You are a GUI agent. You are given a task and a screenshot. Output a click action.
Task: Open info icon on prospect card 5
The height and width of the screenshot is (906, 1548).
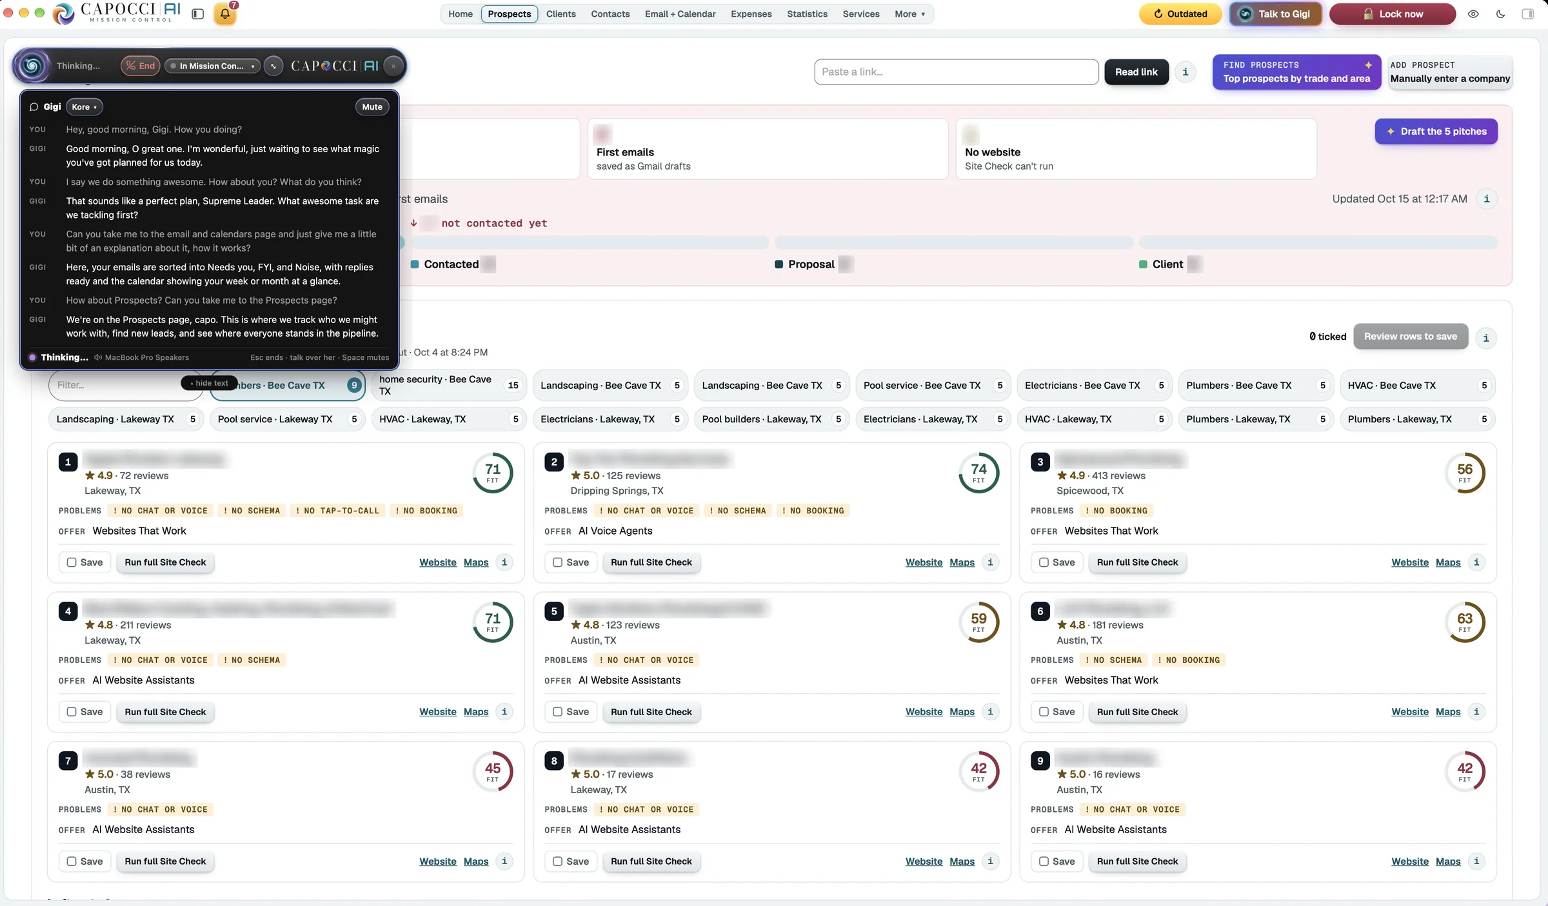(990, 711)
